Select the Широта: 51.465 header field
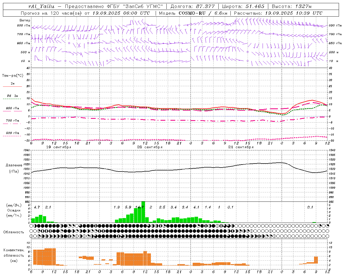343x274 pixels. (243, 6)
